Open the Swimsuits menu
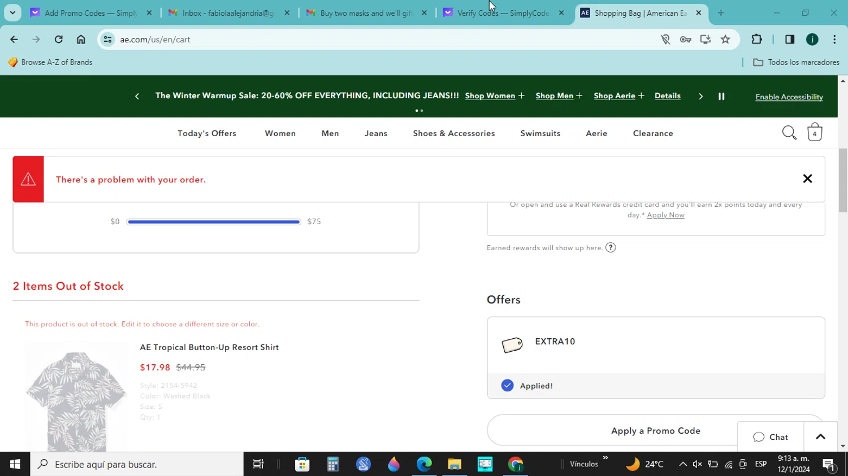Screen dimensions: 848x476 coord(540,133)
